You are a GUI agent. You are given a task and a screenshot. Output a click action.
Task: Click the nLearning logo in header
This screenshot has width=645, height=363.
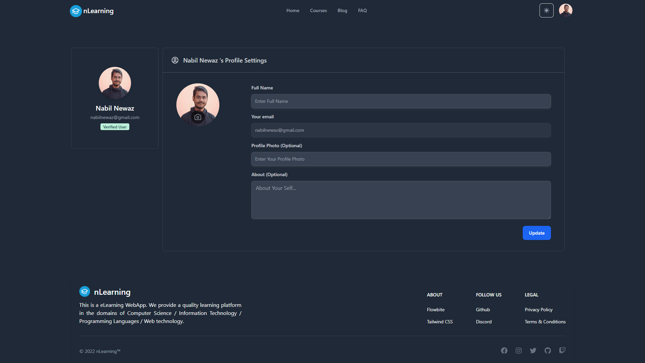pyautogui.click(x=92, y=11)
